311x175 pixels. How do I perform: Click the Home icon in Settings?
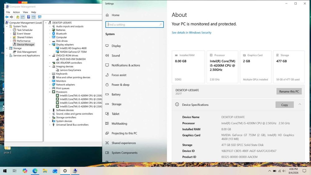tap(107, 15)
